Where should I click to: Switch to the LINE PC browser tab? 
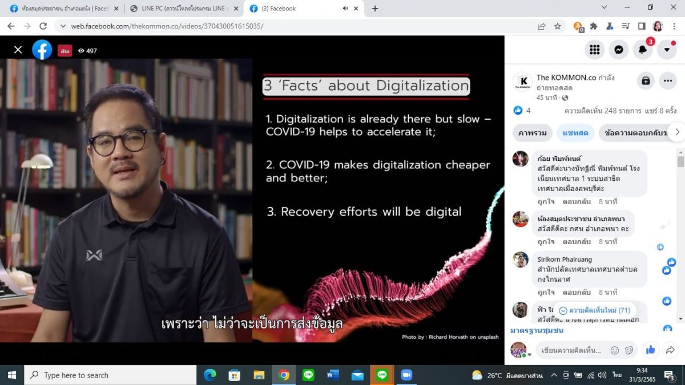pyautogui.click(x=183, y=9)
